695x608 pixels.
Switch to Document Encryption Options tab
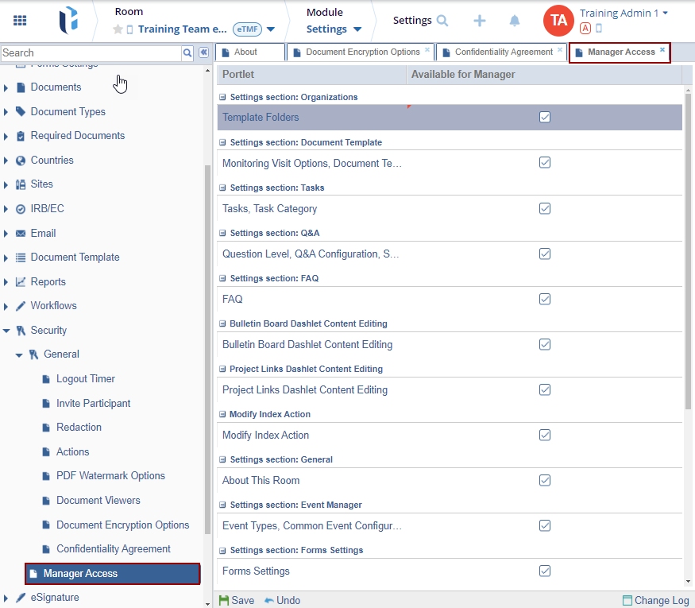362,52
